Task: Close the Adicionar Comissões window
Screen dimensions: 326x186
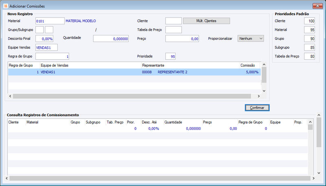Action: click(317, 6)
